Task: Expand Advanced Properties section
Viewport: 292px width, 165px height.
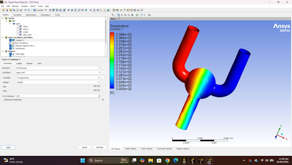Action: [103, 100]
